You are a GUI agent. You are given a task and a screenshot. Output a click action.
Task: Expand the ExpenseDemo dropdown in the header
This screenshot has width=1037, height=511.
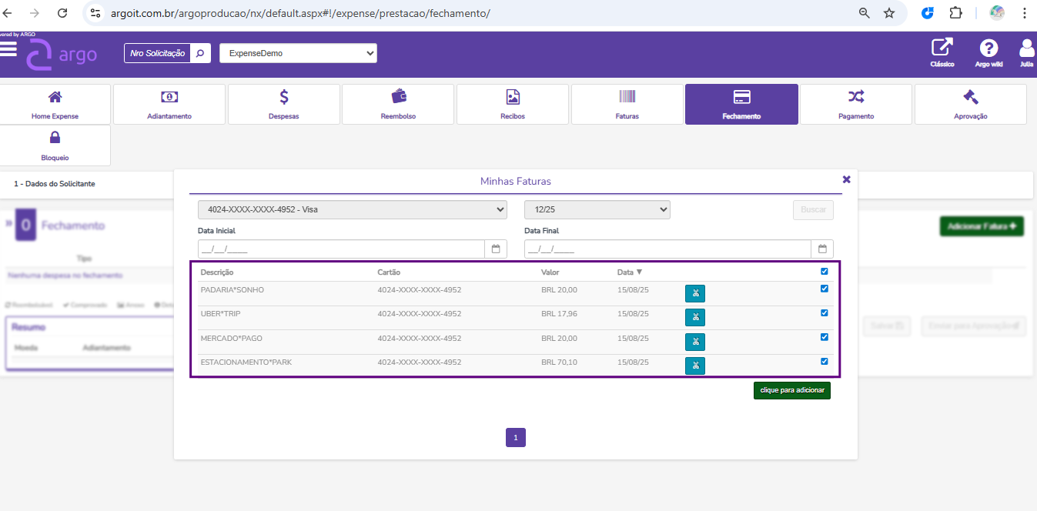coord(298,53)
